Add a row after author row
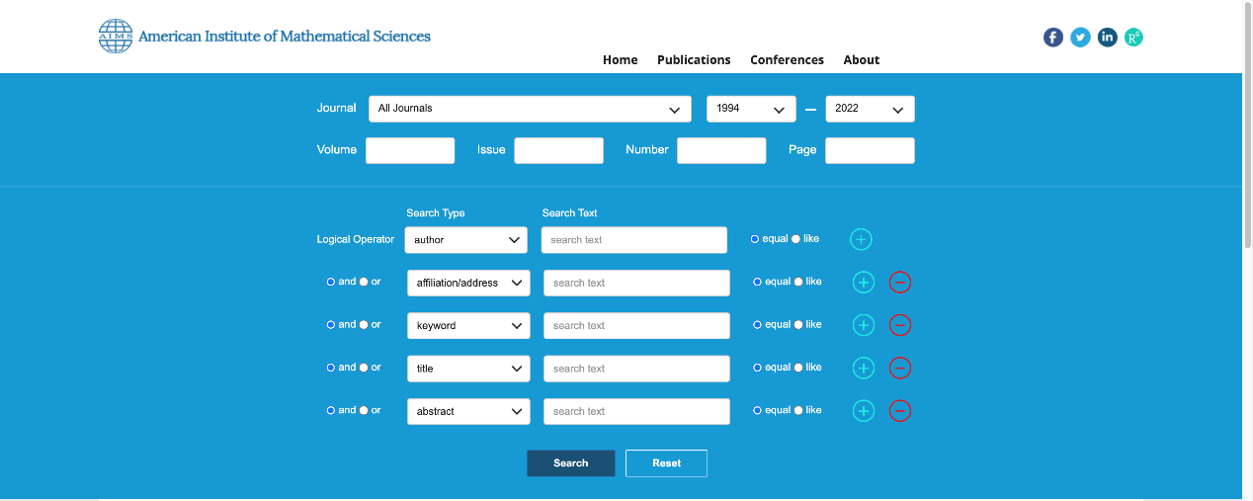The height and width of the screenshot is (501, 1253). (861, 240)
